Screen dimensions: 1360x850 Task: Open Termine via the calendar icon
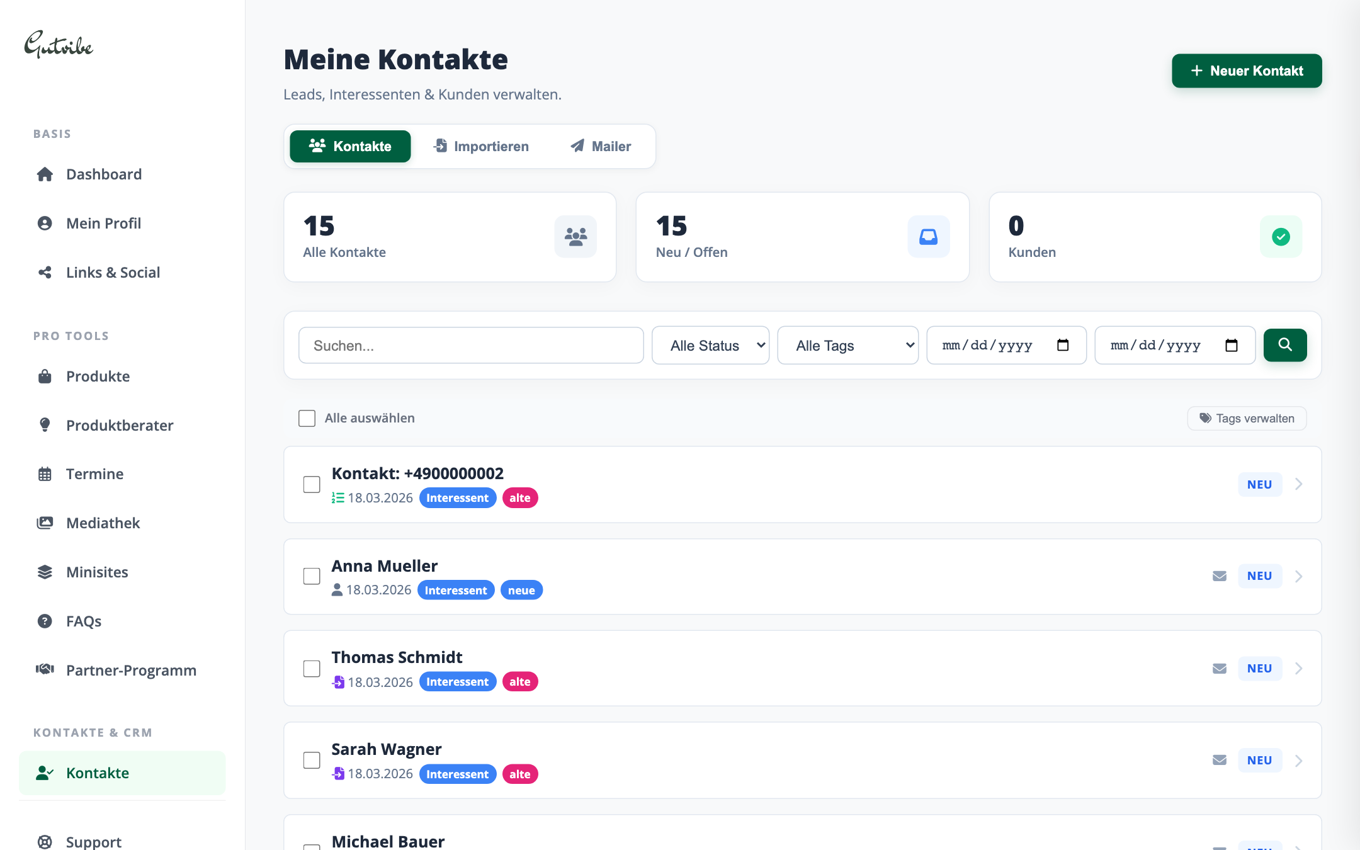click(x=45, y=473)
